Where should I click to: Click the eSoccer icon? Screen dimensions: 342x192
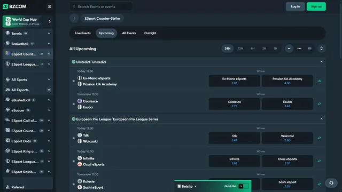coord(7,110)
